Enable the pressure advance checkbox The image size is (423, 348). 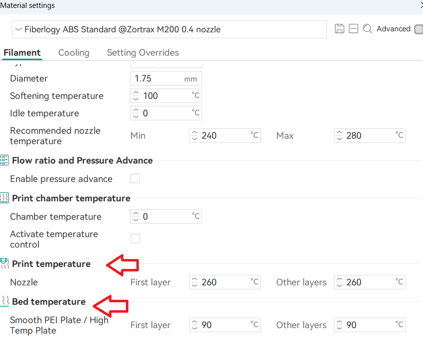click(135, 178)
